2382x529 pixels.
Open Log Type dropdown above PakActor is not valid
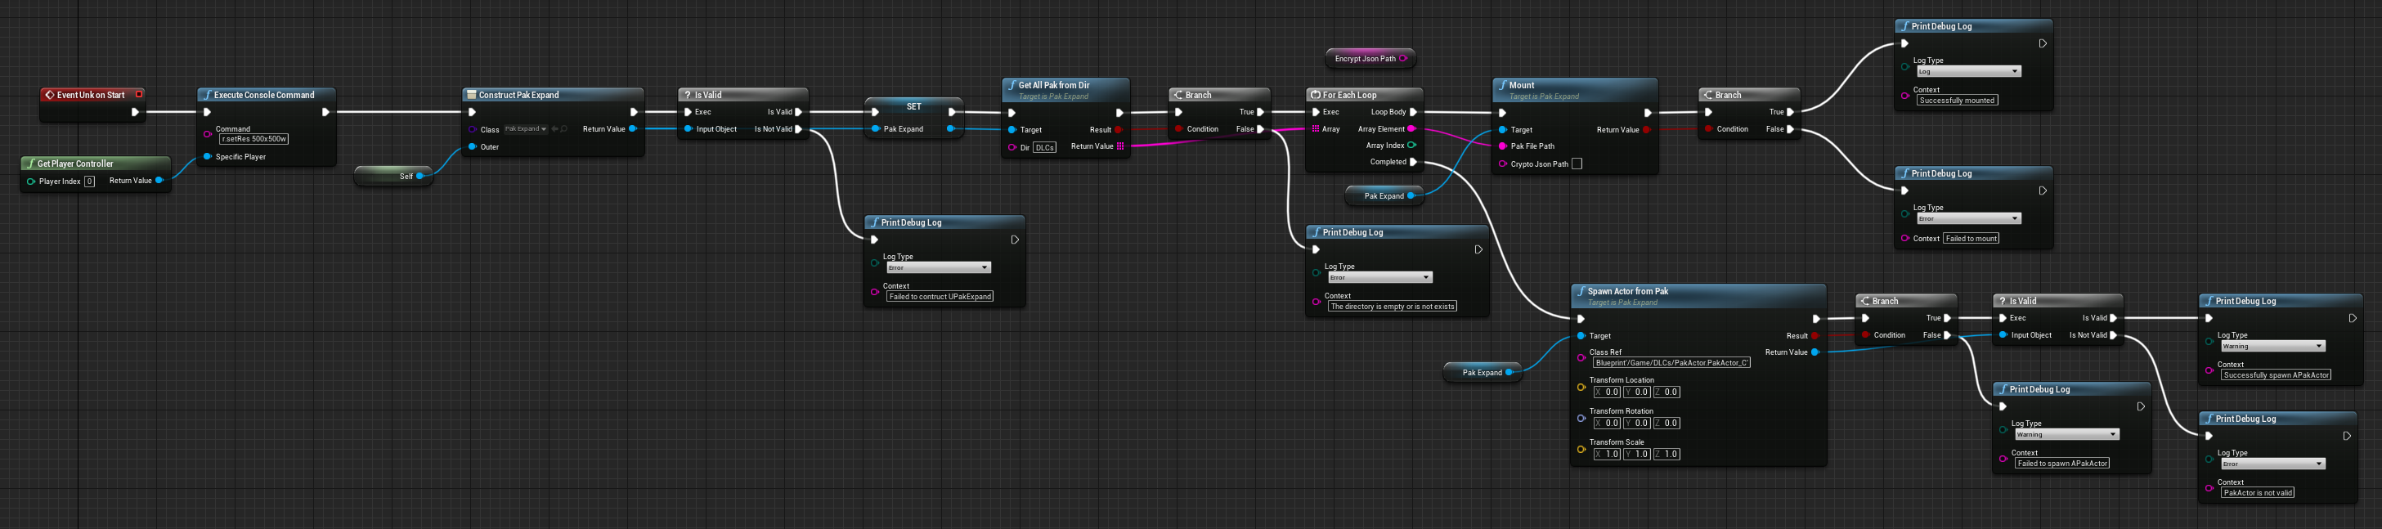[x=2273, y=464]
